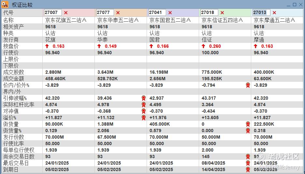Remove warrant 27041 with its red X

(x=170, y=13)
